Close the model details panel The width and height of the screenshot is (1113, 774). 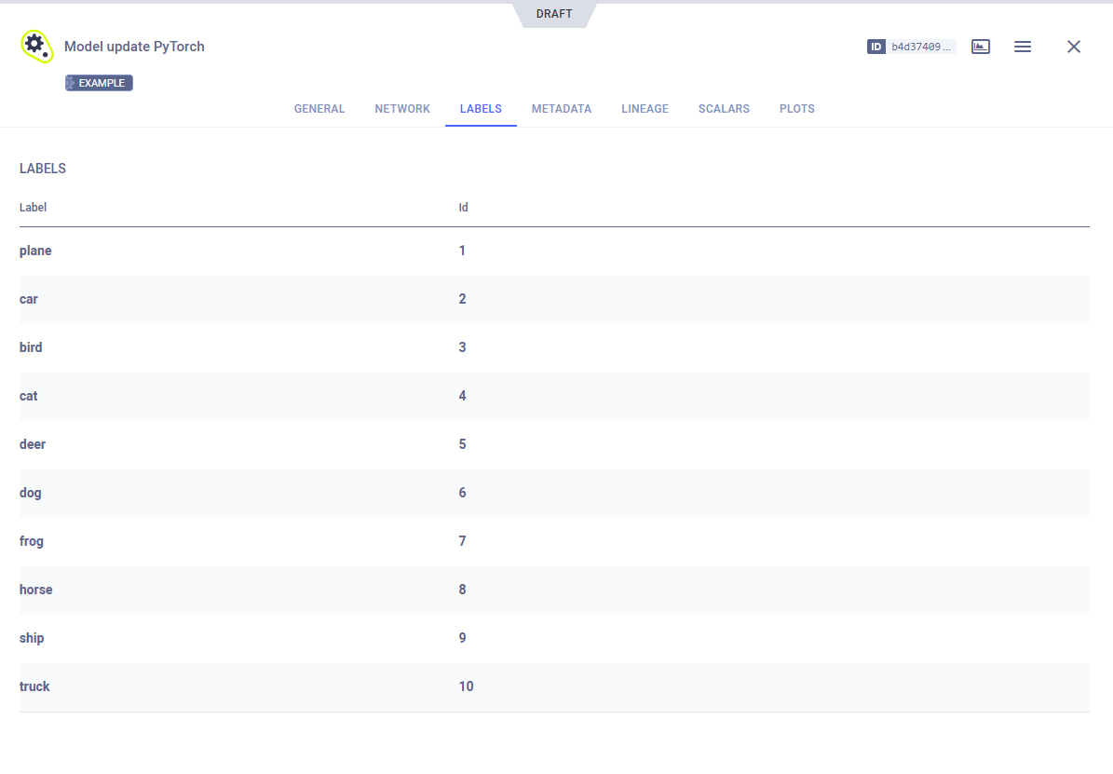tap(1073, 47)
